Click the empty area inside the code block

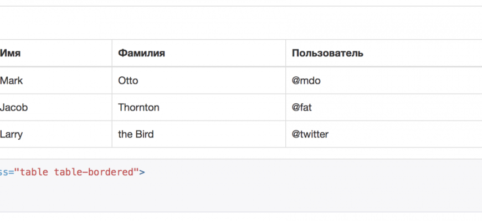point(277,191)
